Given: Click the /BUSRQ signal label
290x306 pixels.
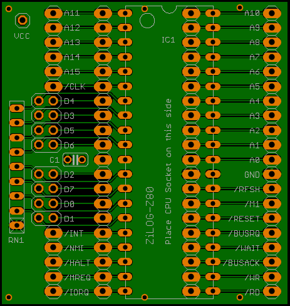Looking at the screenshot, I should click(244, 233).
